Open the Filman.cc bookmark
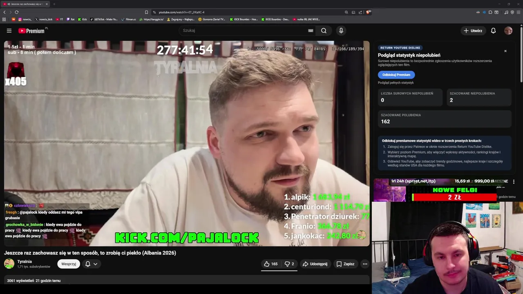523x294 pixels. coord(129,19)
